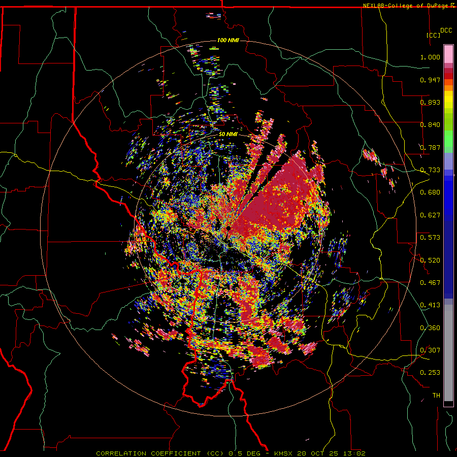
Task: Click the 0.253 value on the color scale
Action: [x=430, y=373]
